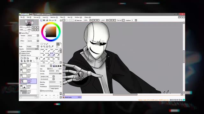The width and height of the screenshot is (204, 114).
Task: Select the Pencil tool
Action: coord(57,50)
